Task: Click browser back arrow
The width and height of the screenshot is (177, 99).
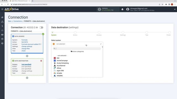Action: point(2,4)
